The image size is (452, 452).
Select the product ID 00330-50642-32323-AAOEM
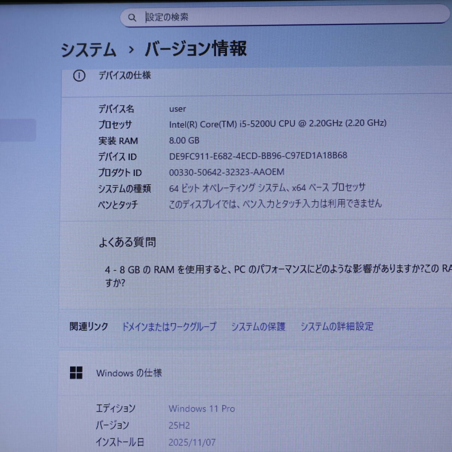click(x=226, y=172)
